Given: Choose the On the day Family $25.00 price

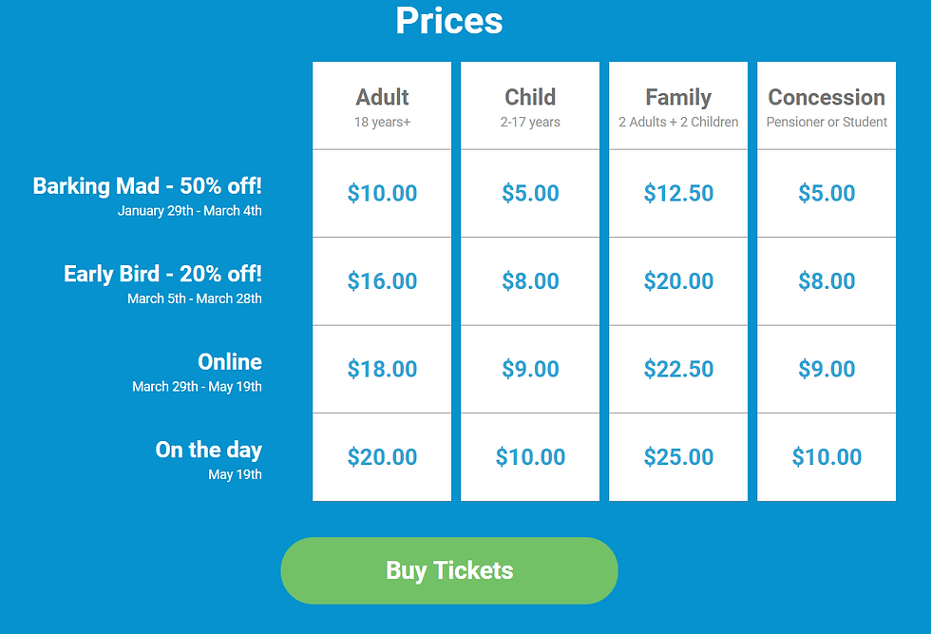Looking at the screenshot, I should (x=678, y=457).
